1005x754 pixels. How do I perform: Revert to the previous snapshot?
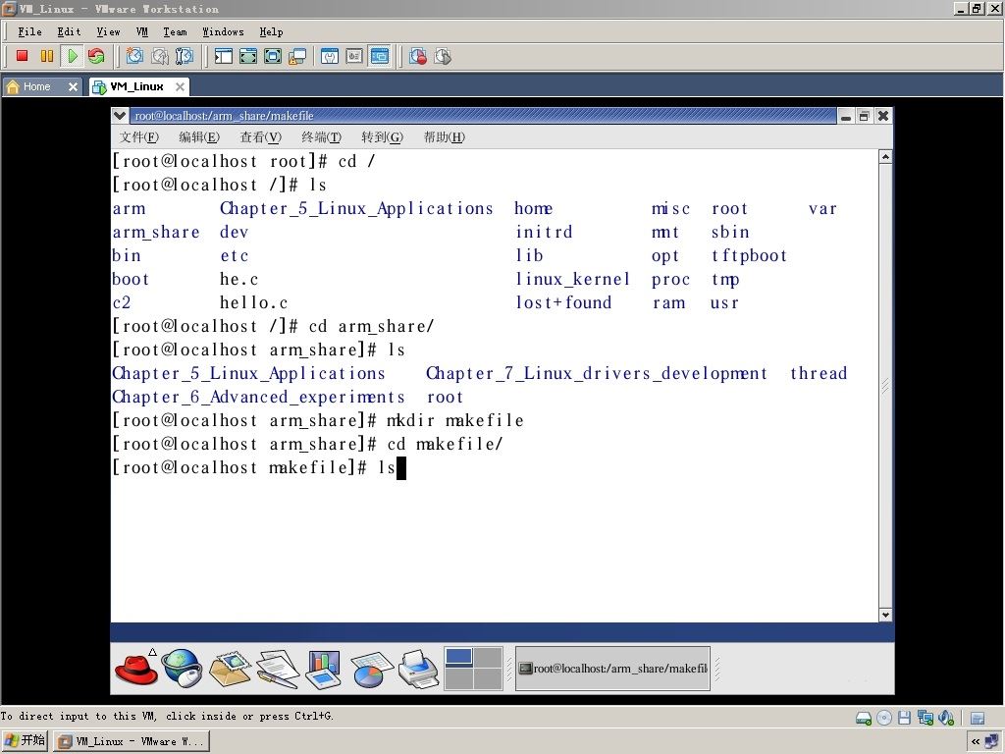[159, 56]
